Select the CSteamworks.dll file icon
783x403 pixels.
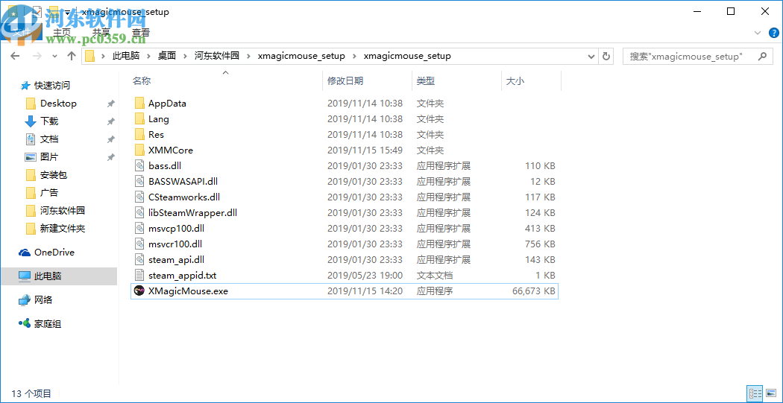tap(139, 197)
